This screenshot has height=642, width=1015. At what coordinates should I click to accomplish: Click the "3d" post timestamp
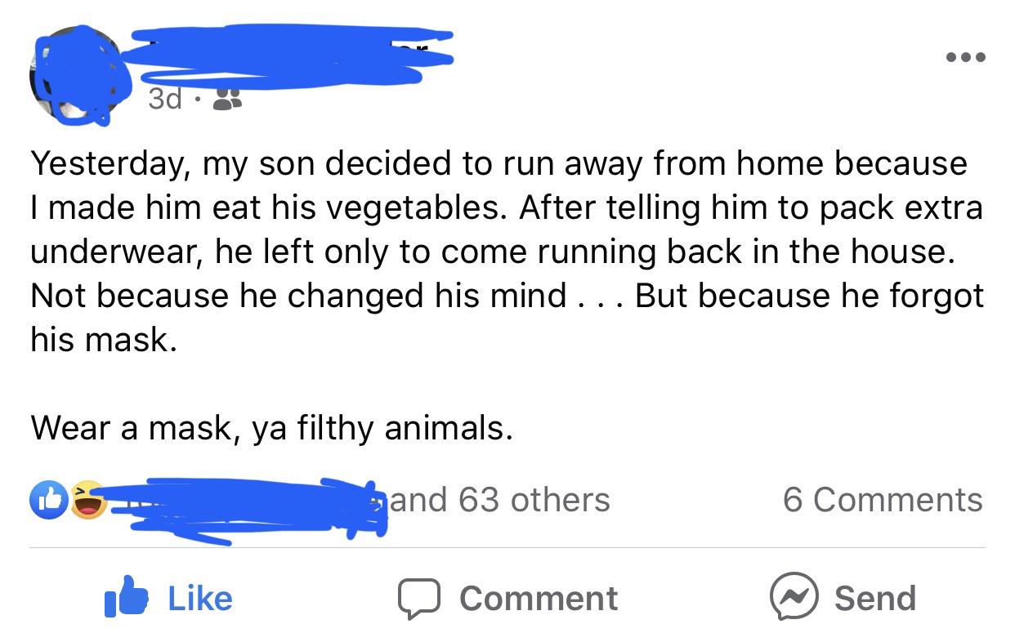tap(164, 100)
